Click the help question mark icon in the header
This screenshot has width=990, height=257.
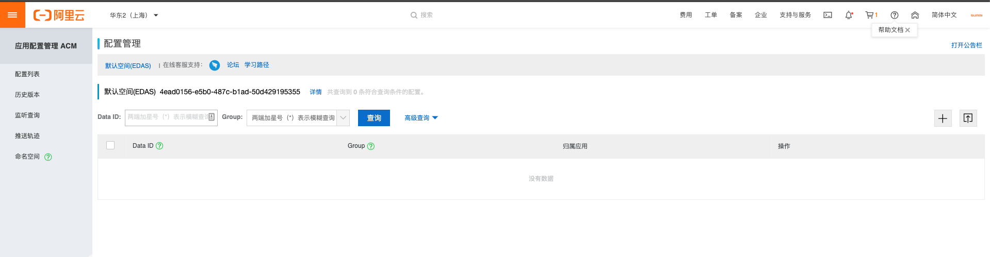[895, 15]
